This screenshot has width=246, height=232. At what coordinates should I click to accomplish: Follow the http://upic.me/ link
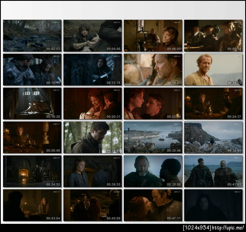[228, 227]
